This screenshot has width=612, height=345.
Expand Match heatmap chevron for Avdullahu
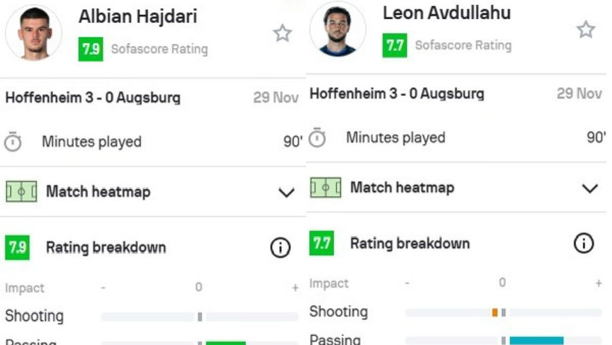coord(590,188)
